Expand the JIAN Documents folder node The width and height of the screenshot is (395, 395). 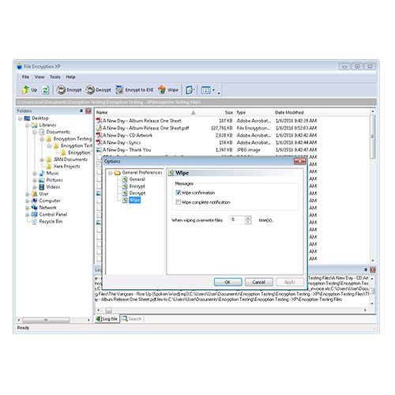42,160
